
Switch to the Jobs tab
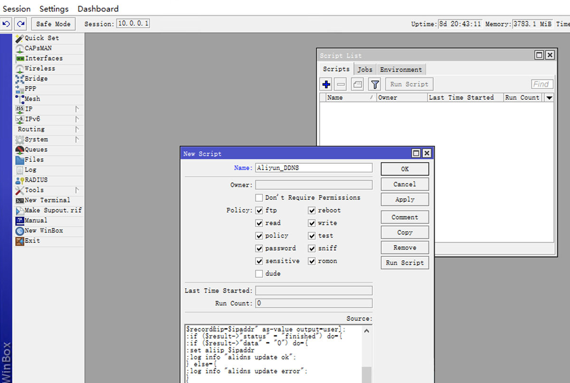[x=365, y=69]
